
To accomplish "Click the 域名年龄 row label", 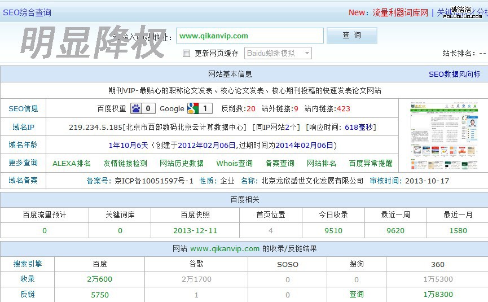I will point(23,145).
